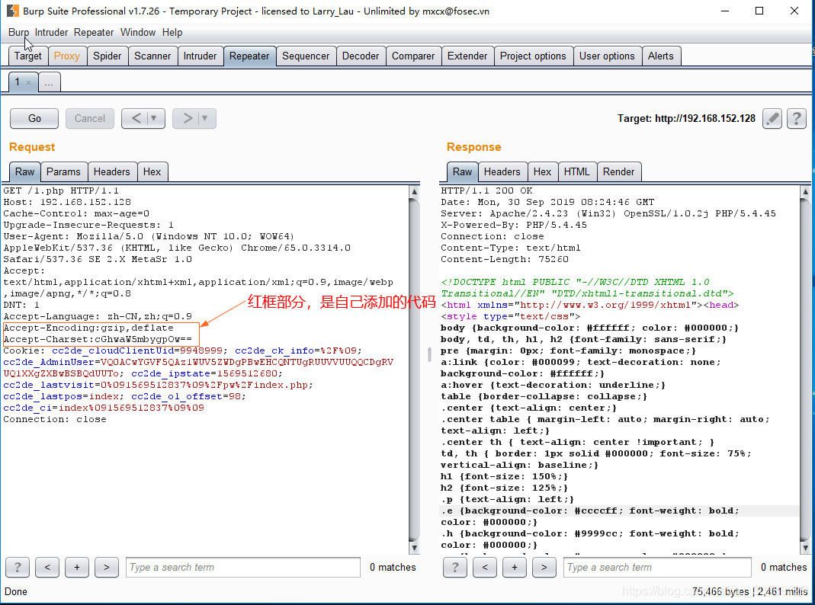This screenshot has width=815, height=605.
Task: Switch to the Spider tab
Action: click(x=107, y=56)
